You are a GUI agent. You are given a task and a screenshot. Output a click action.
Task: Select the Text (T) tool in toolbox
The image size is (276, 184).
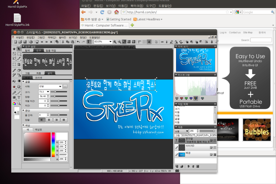19,97
